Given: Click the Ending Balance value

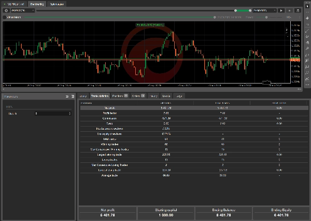Looking at the screenshot, I should point(223,215).
